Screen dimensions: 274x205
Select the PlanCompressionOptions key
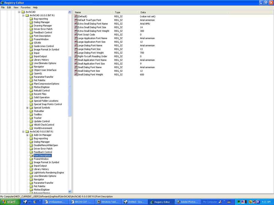46,84
